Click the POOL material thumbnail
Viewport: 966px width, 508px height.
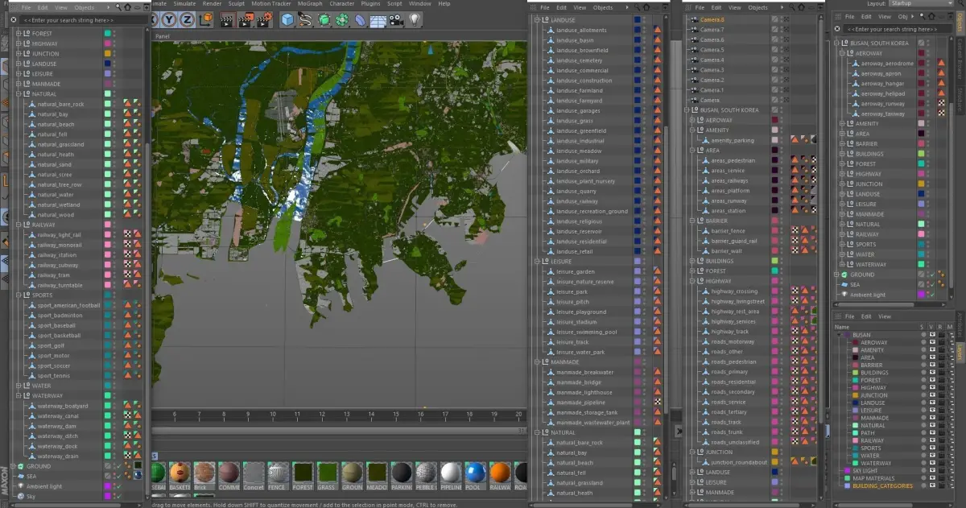(475, 473)
